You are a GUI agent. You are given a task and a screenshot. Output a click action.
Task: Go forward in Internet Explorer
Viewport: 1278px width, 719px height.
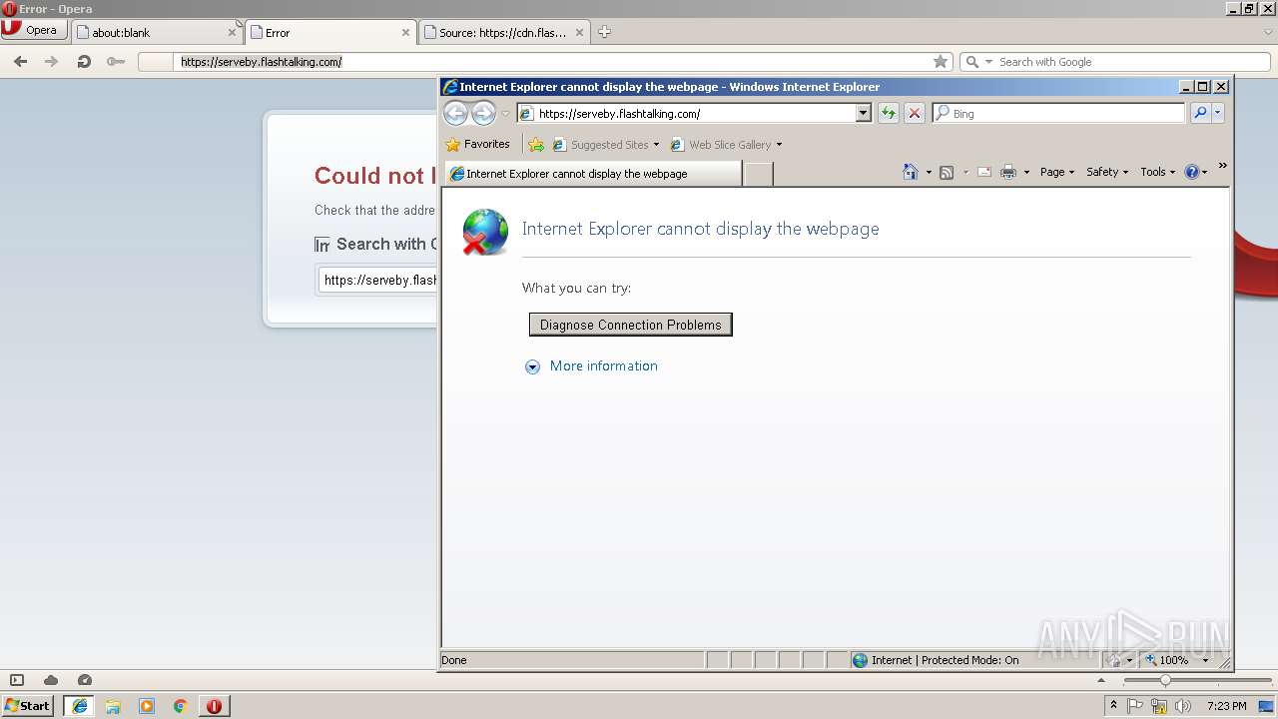pyautogui.click(x=483, y=114)
